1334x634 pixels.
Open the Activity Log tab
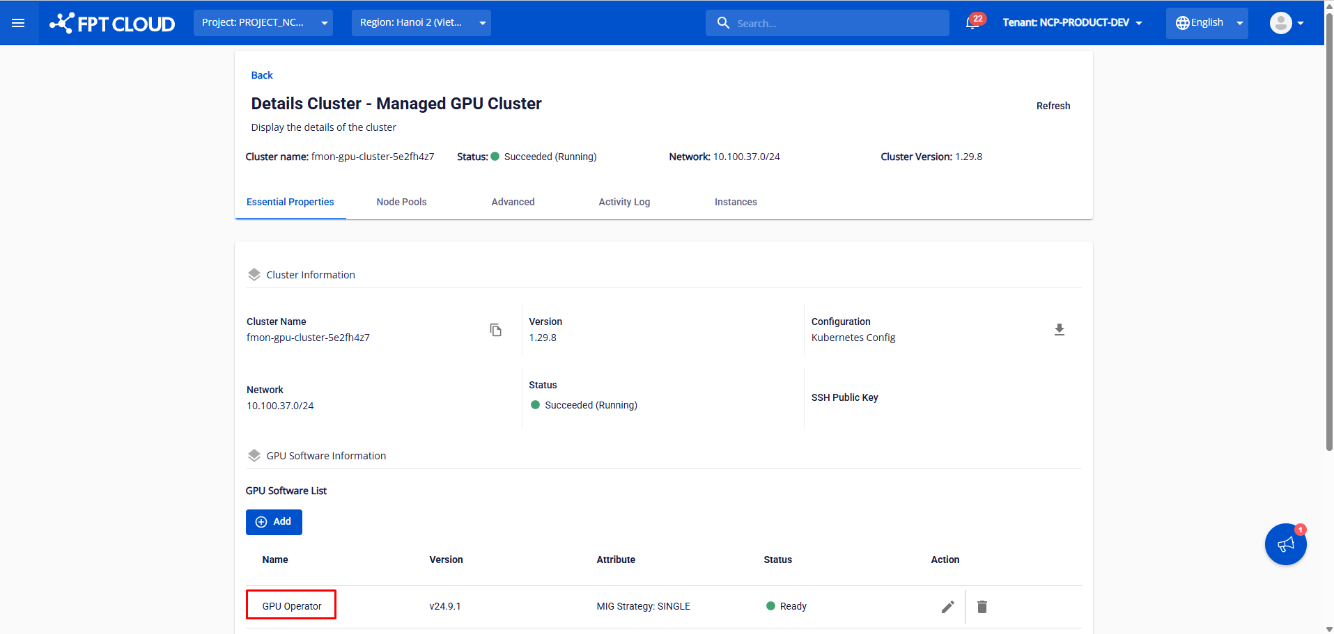tap(624, 202)
